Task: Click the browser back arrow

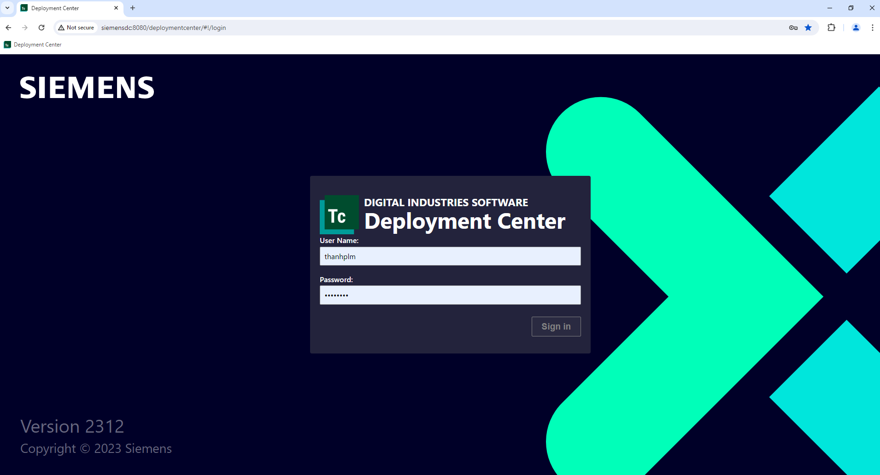Action: coord(8,28)
